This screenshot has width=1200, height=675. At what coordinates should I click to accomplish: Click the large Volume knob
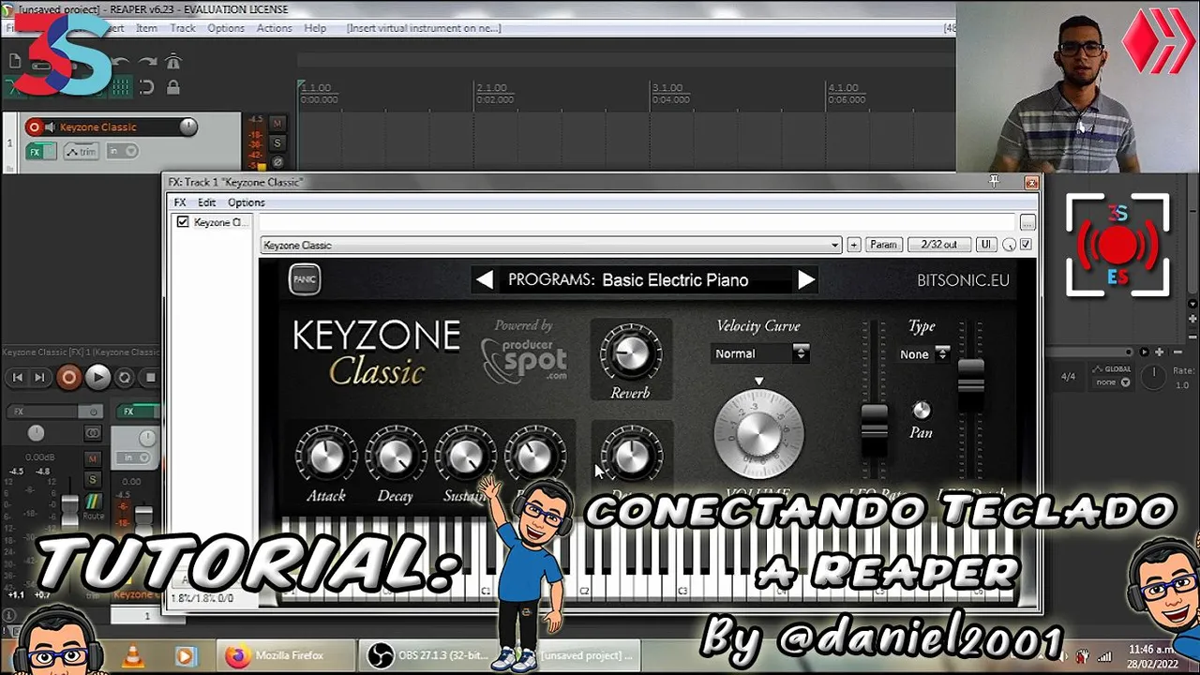pos(758,434)
